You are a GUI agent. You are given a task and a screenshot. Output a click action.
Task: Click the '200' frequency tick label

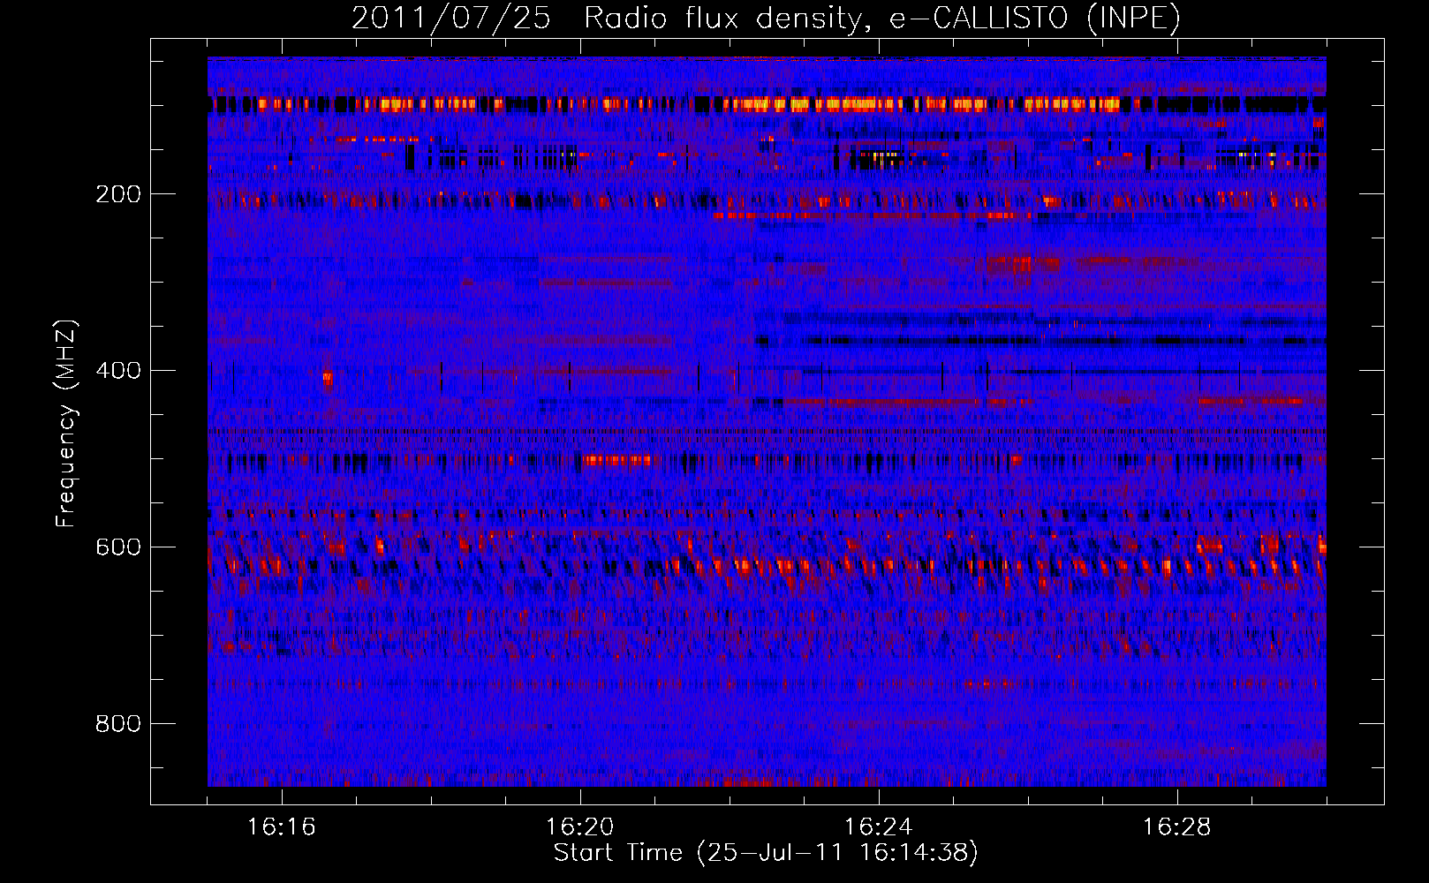[118, 194]
